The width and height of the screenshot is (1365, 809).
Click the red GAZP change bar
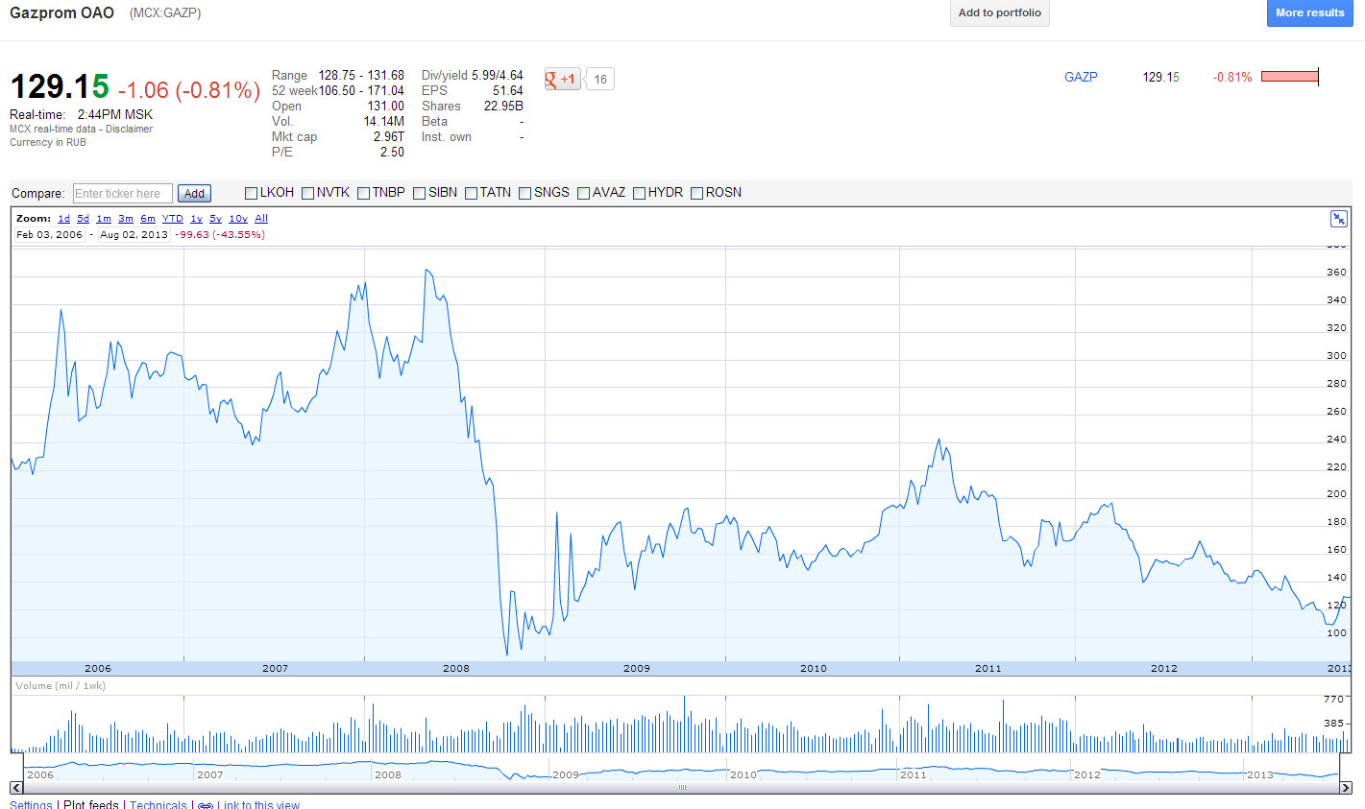pos(1289,77)
